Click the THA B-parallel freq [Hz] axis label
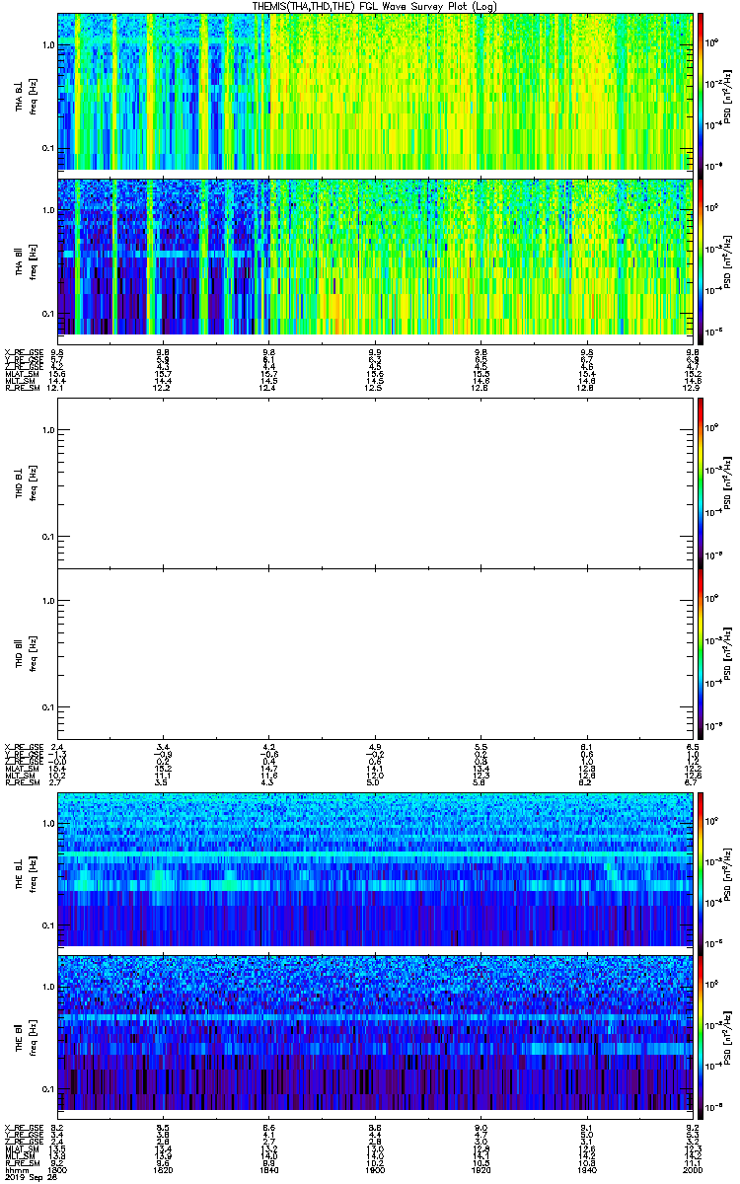Viewport: 740px width, 1184px height. (33, 260)
